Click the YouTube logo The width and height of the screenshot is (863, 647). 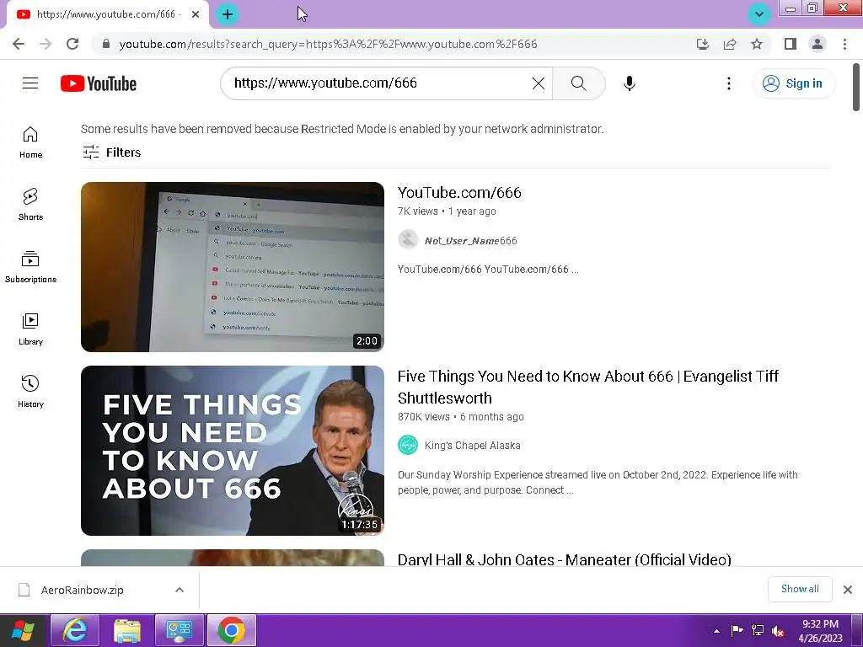tap(98, 83)
